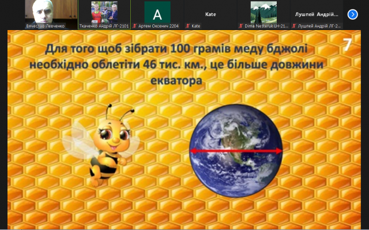Image resolution: width=369 pixels, height=230 pixels.
Task: Select Kate participant tile
Action: (x=210, y=14)
